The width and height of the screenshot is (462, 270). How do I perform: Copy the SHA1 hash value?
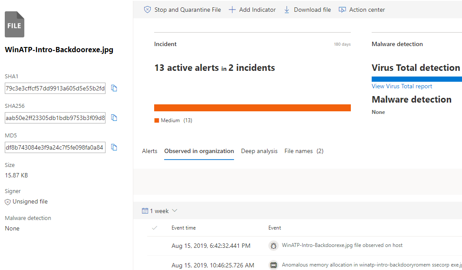click(114, 88)
